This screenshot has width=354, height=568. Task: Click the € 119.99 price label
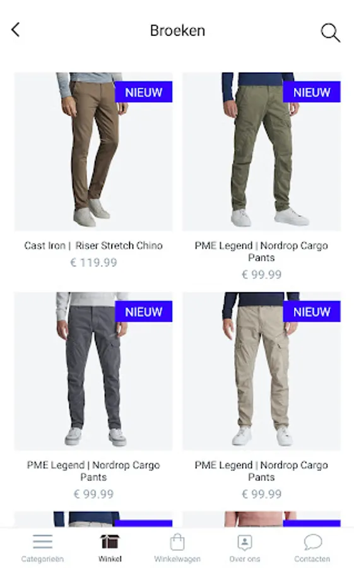click(x=93, y=263)
